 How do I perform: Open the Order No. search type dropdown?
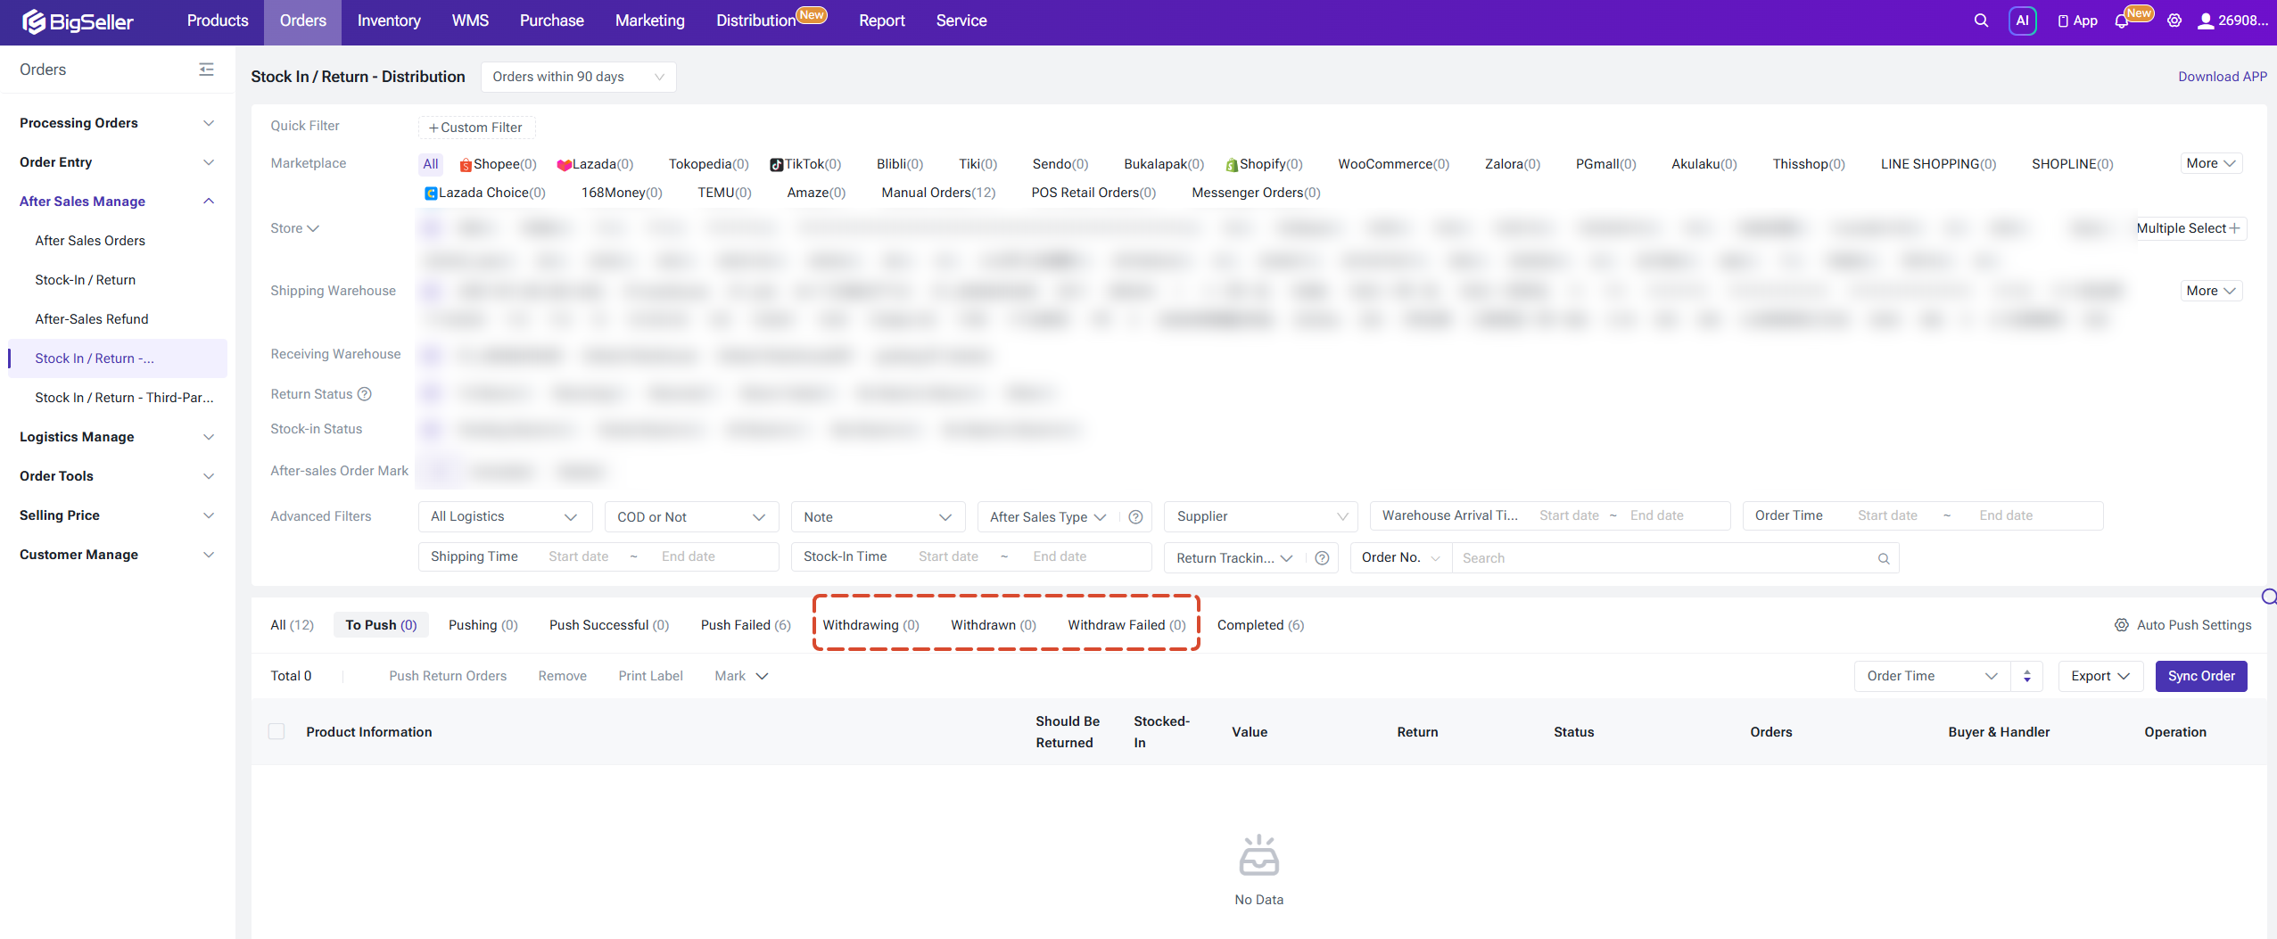click(1401, 558)
